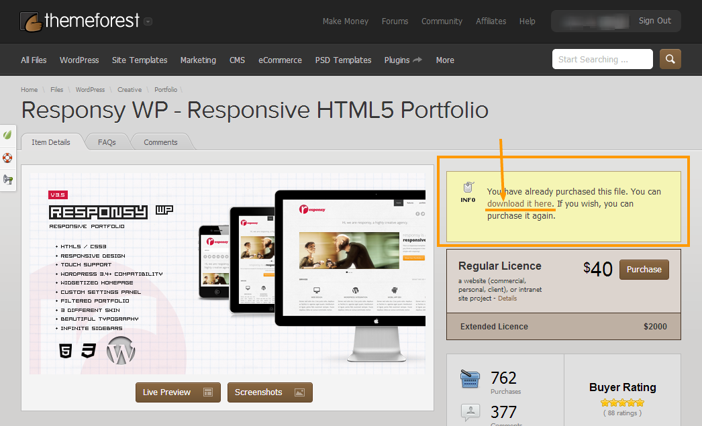Click the green leaf sidebar icon
Image resolution: width=702 pixels, height=426 pixels.
click(x=8, y=135)
